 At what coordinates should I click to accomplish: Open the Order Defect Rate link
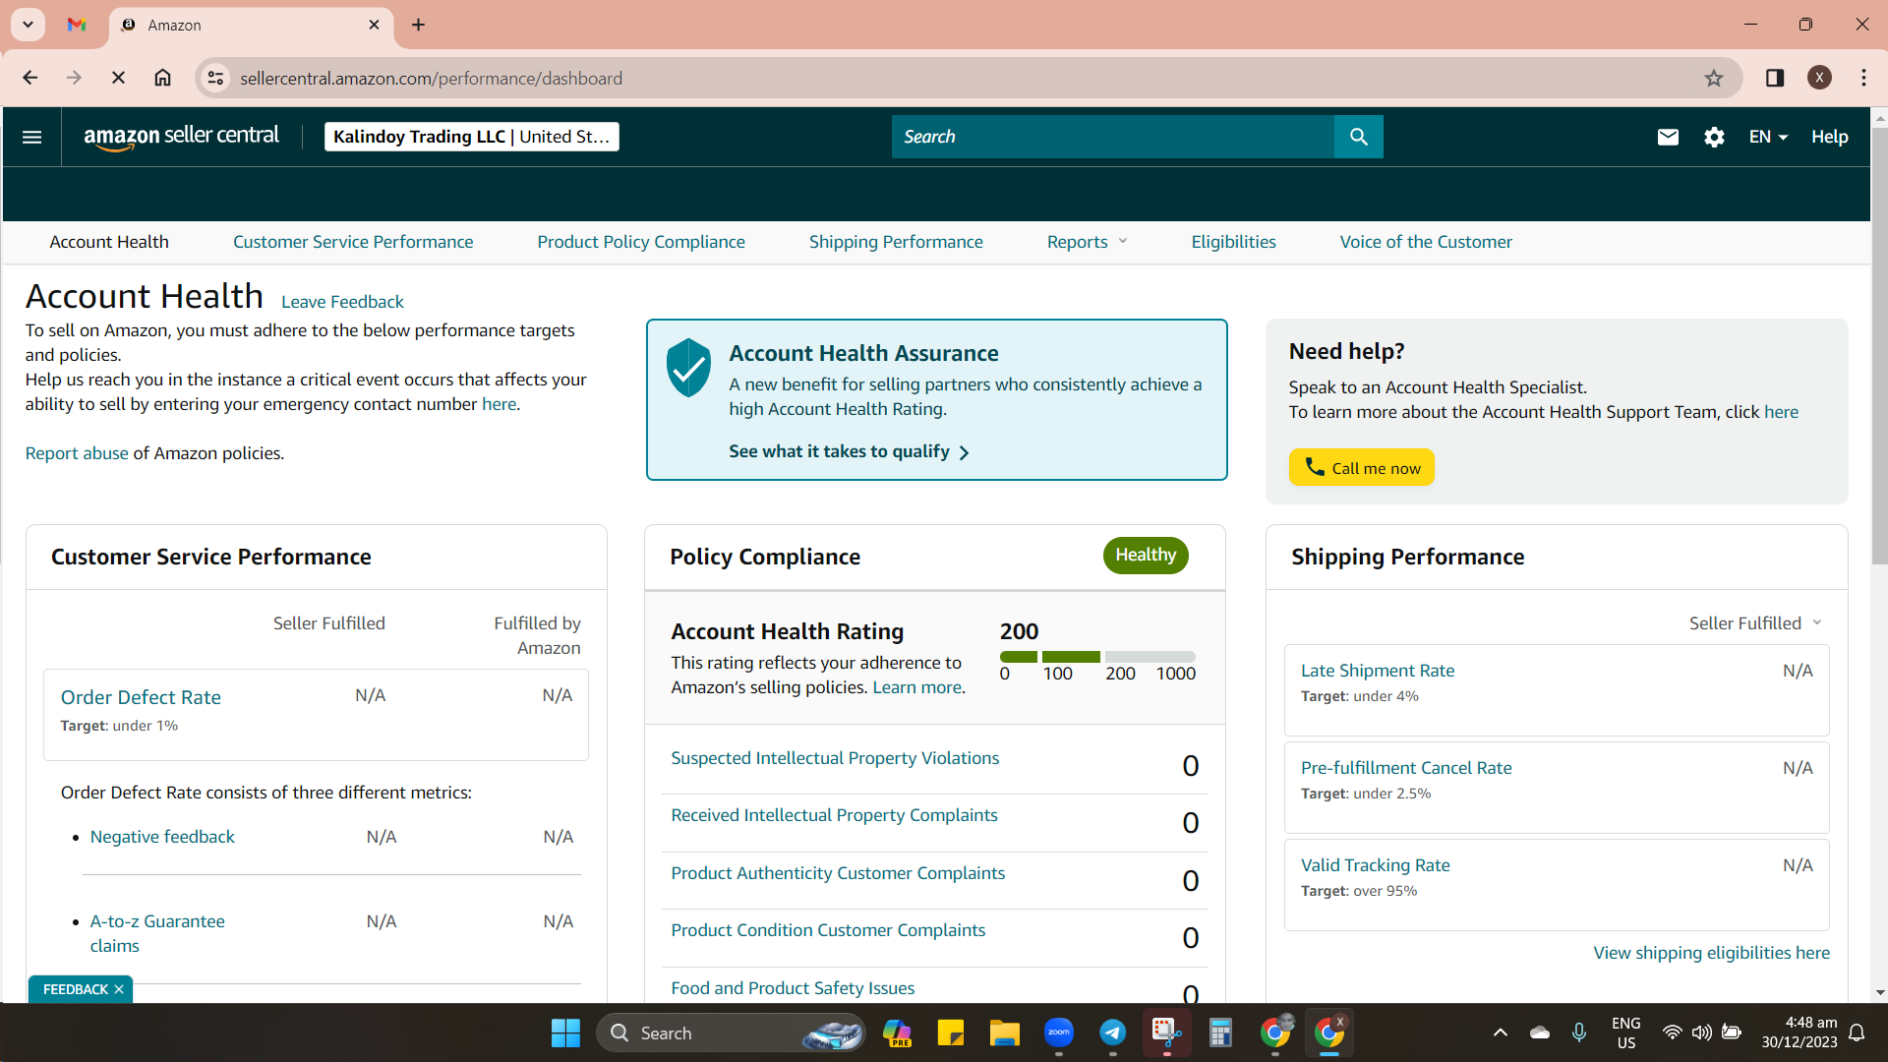pyautogui.click(x=141, y=697)
